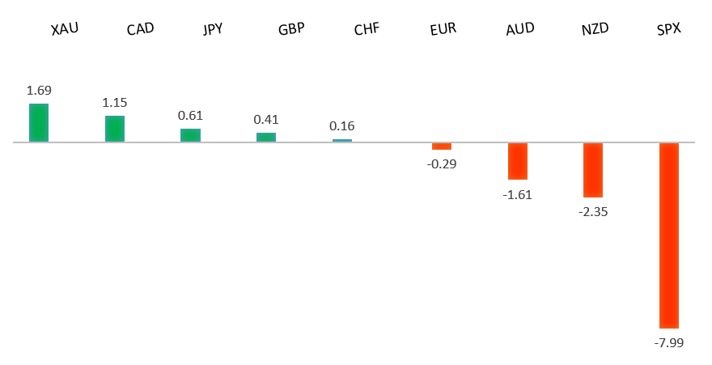Click the XAU axis label
The width and height of the screenshot is (712, 365).
tap(65, 30)
